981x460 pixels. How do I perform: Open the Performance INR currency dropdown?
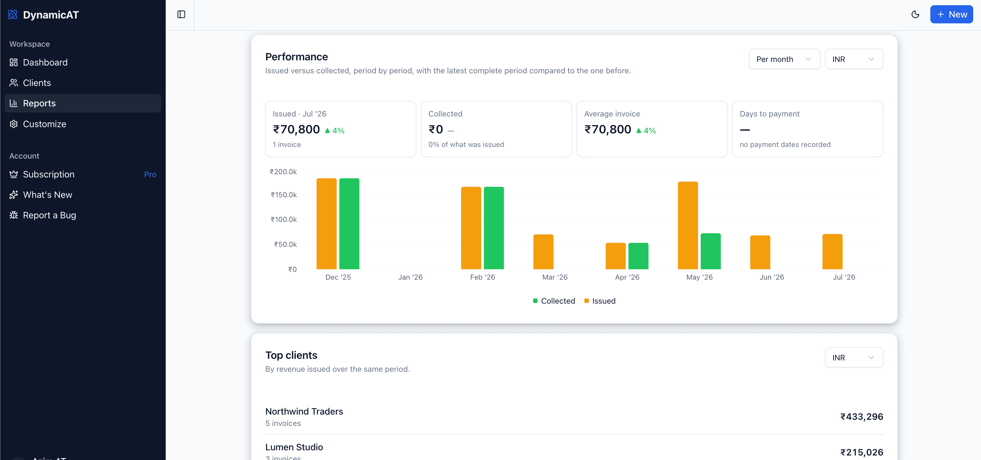[x=854, y=59]
